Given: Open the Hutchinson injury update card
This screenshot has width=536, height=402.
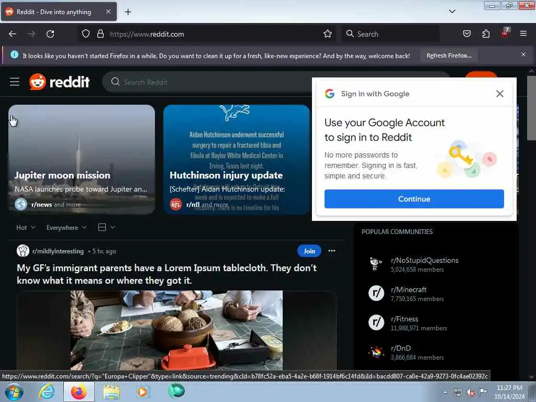Looking at the screenshot, I should click(x=237, y=160).
